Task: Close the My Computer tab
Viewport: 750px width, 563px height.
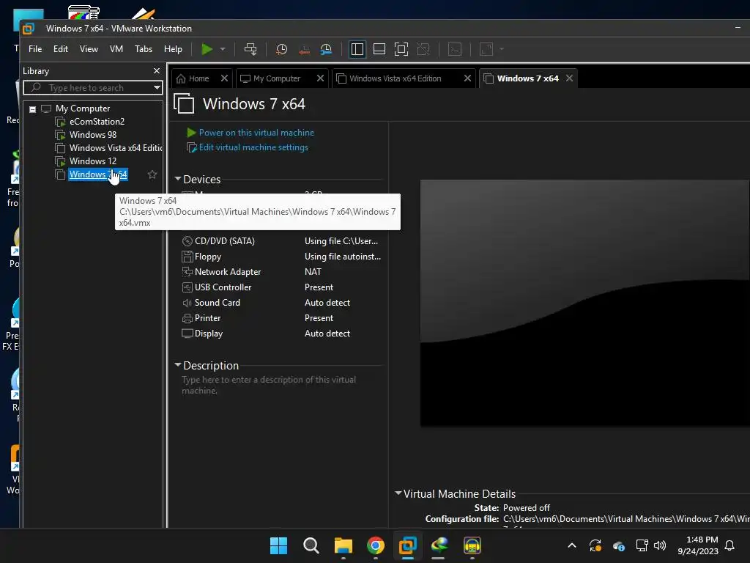Action: (321, 78)
